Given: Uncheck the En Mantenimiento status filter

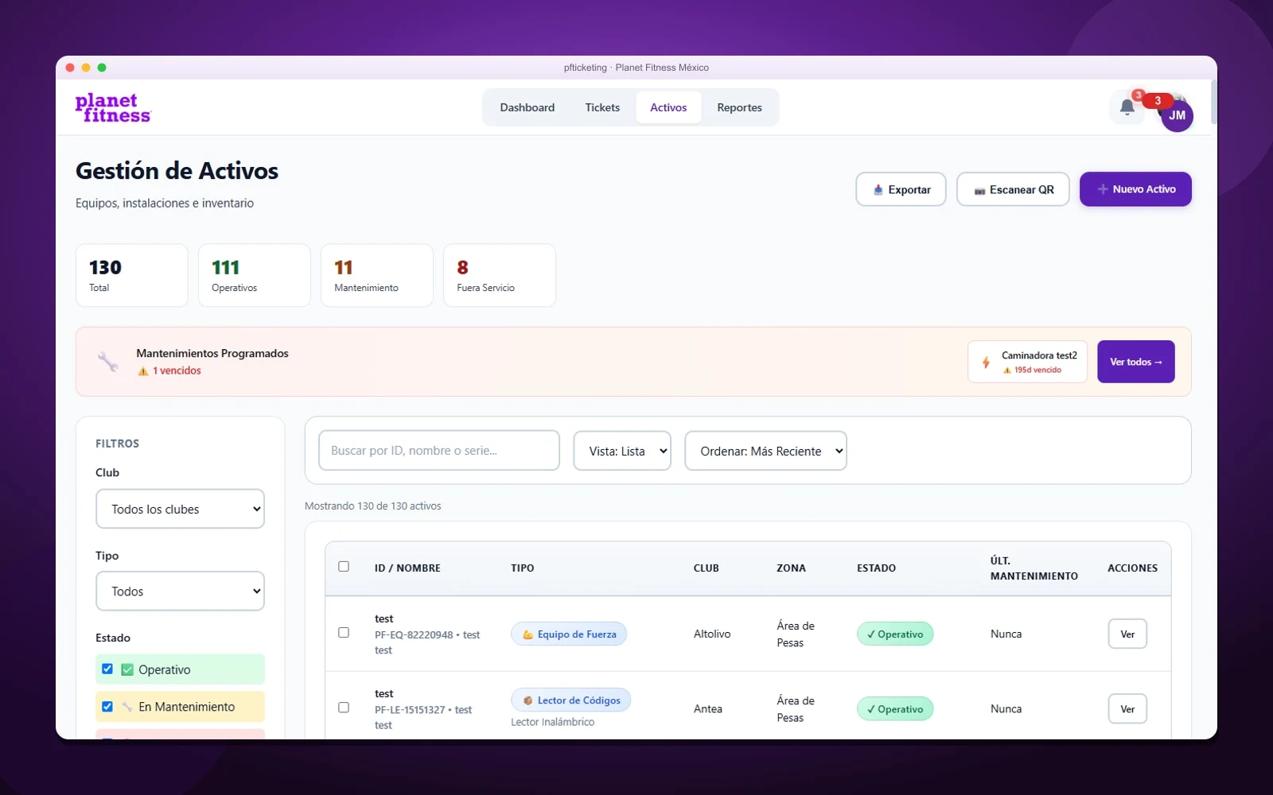Looking at the screenshot, I should point(107,706).
